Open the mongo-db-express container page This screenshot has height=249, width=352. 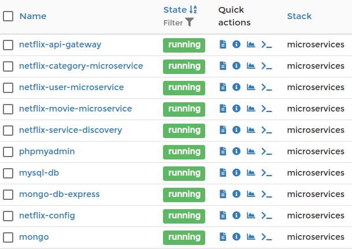(59, 194)
